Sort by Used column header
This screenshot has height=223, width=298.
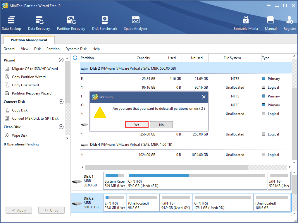coord(169,58)
